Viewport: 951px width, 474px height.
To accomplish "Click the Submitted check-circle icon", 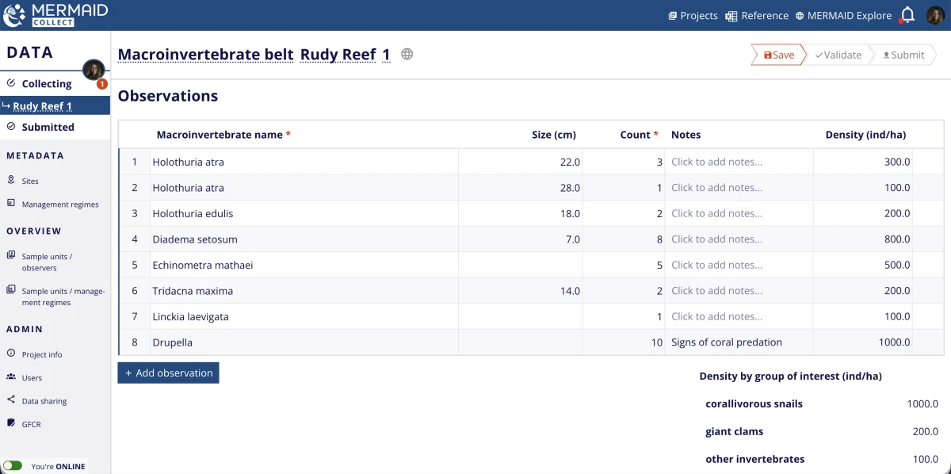I will point(11,126).
